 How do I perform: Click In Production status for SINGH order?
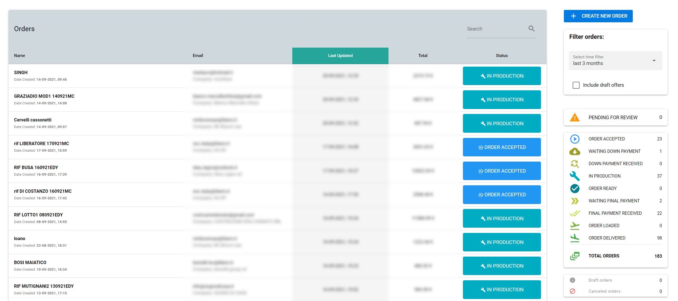pyautogui.click(x=501, y=76)
